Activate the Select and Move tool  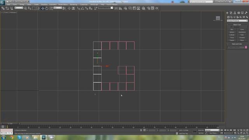tap(43, 8)
